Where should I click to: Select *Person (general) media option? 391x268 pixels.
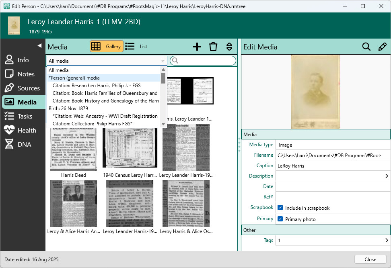coord(104,78)
